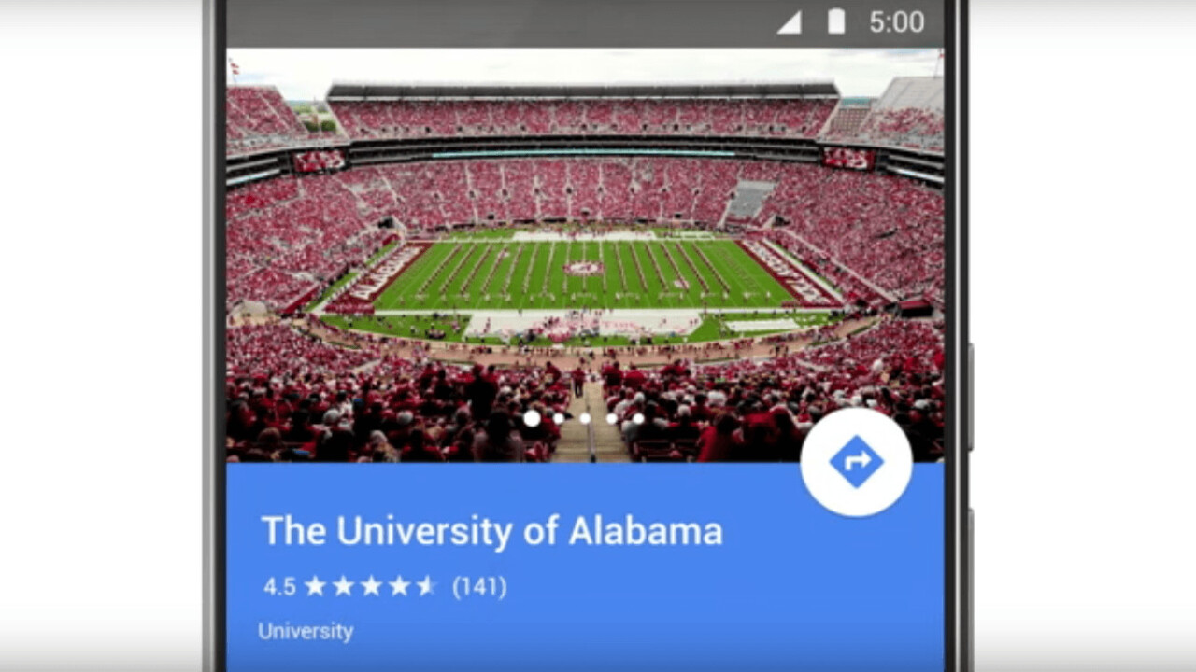1196x672 pixels.
Task: Click the third rating star
Action: click(371, 586)
